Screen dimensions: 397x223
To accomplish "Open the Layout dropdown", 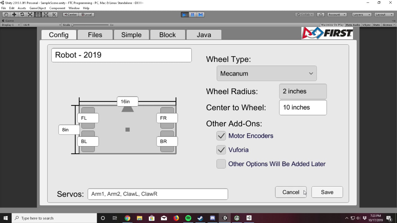I will coord(384,15).
